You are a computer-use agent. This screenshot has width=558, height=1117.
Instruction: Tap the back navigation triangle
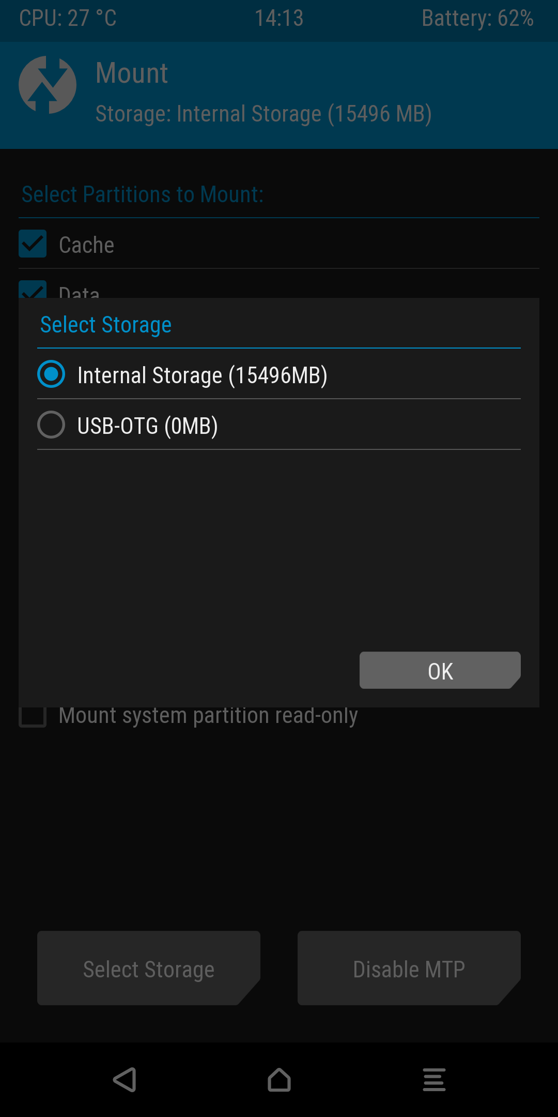[125, 1080]
